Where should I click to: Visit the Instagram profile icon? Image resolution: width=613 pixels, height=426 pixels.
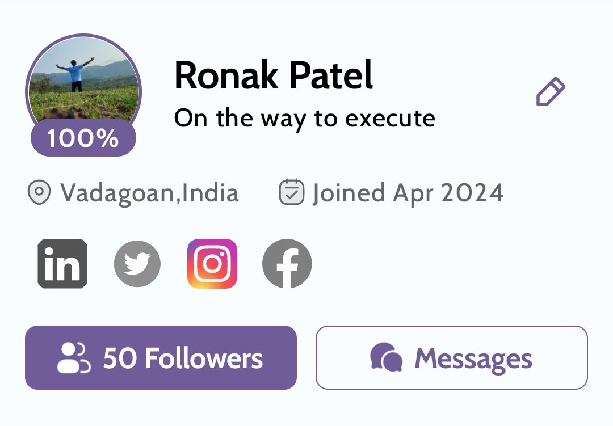(212, 264)
